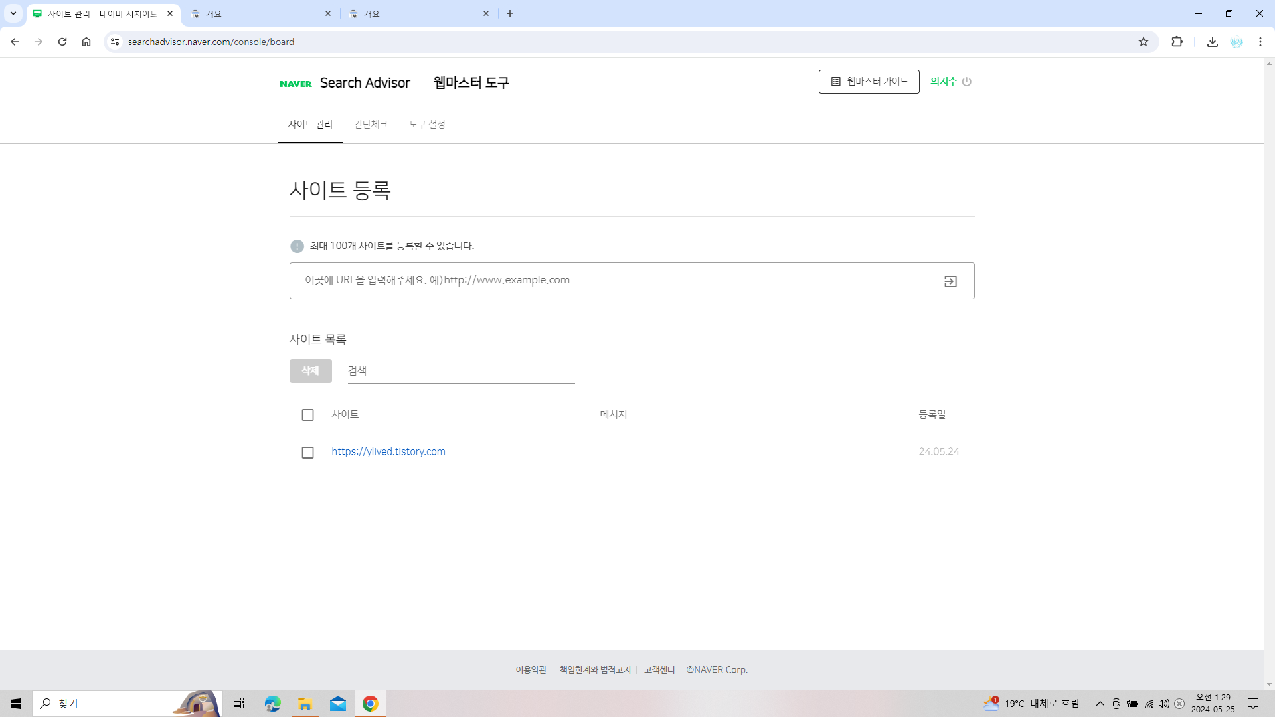
Task: Click the URL submit arrow icon
Action: pos(950,281)
